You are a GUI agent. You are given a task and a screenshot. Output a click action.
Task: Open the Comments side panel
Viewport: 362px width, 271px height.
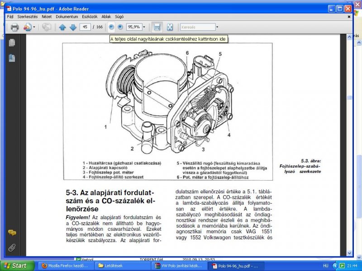click(x=12, y=233)
